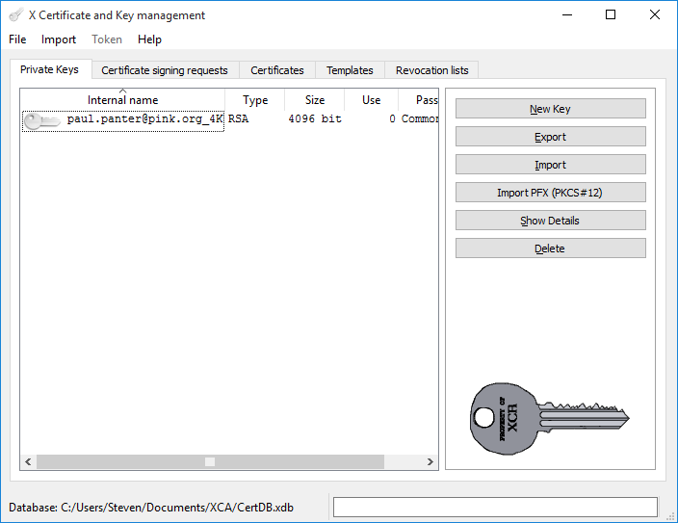Delete the selected key with Delete button
Image resolution: width=678 pixels, height=523 pixels.
[550, 248]
